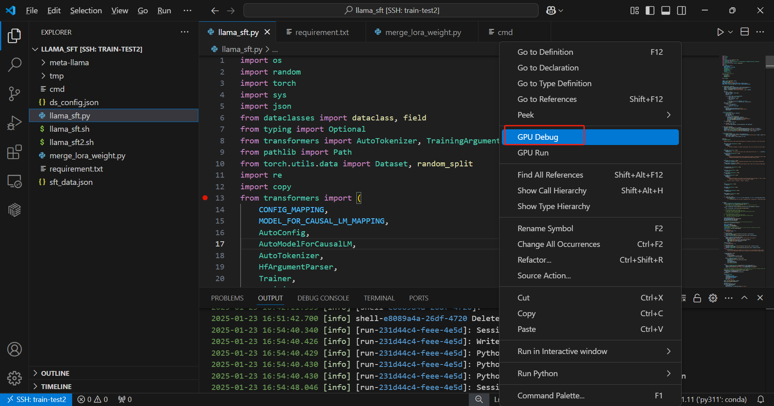The height and width of the screenshot is (406, 774).
Task: Expand the meta-llama folder
Action: click(x=69, y=62)
